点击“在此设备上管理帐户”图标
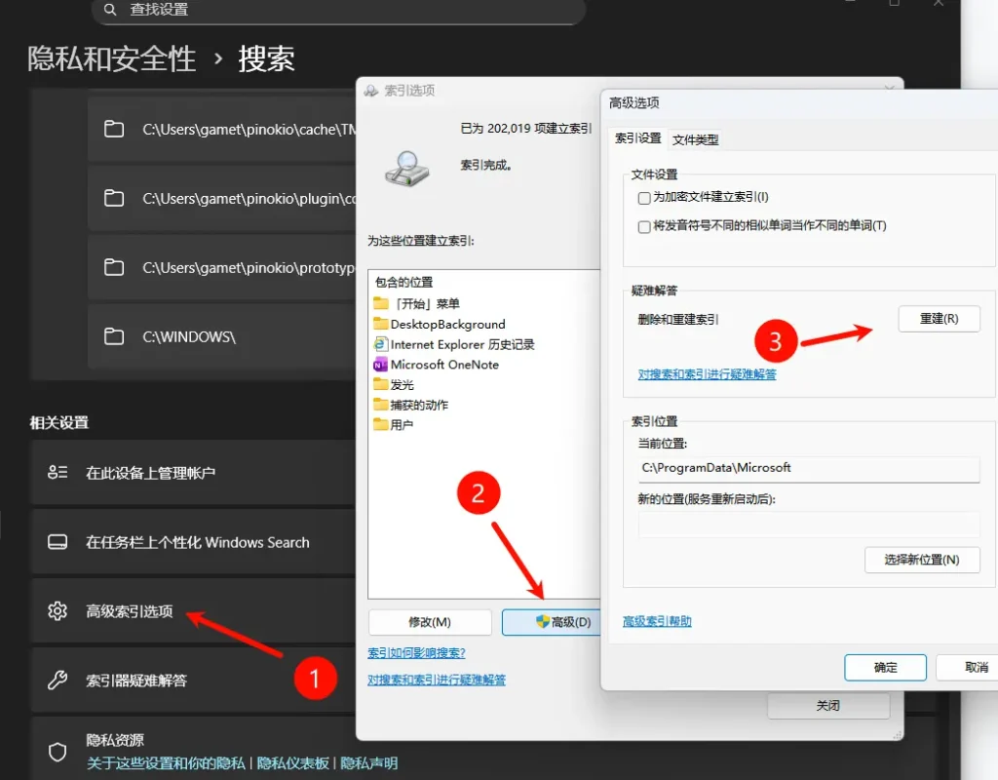The image size is (998, 780). (x=58, y=473)
